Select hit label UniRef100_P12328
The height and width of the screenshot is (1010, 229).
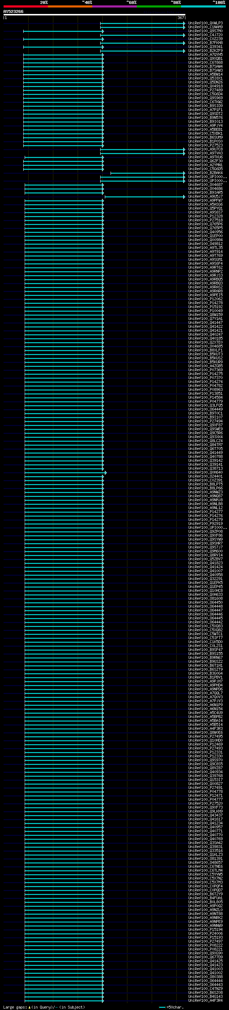coord(205,216)
